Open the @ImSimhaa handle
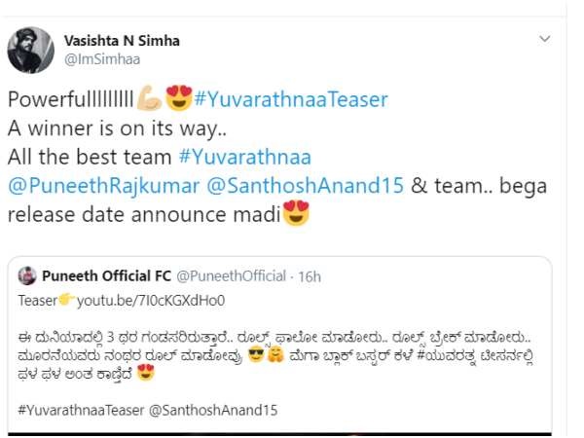 tap(102, 59)
